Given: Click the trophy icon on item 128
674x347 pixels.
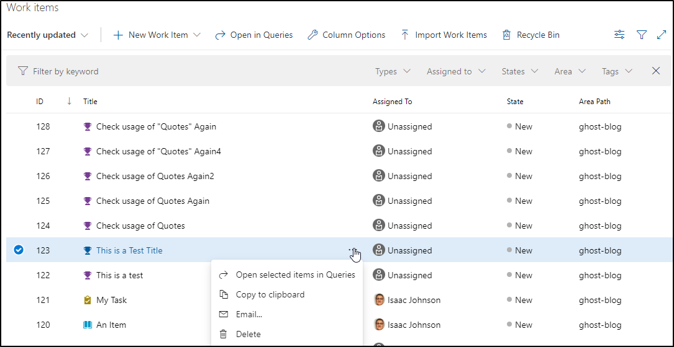Looking at the screenshot, I should pyautogui.click(x=87, y=126).
